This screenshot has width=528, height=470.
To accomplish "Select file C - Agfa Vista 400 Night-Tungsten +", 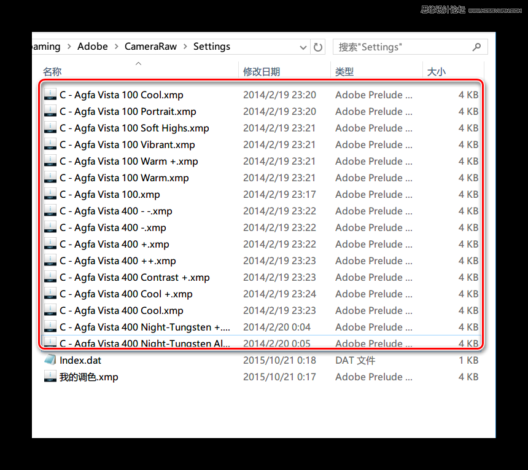I will pyautogui.click(x=145, y=327).
